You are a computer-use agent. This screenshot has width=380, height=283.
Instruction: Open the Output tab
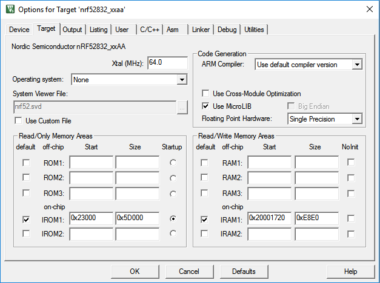[72, 30]
